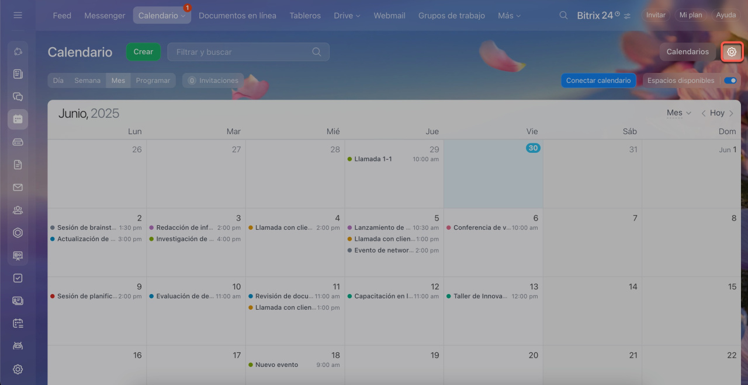Open the Invitaciones counter button

[213, 80]
